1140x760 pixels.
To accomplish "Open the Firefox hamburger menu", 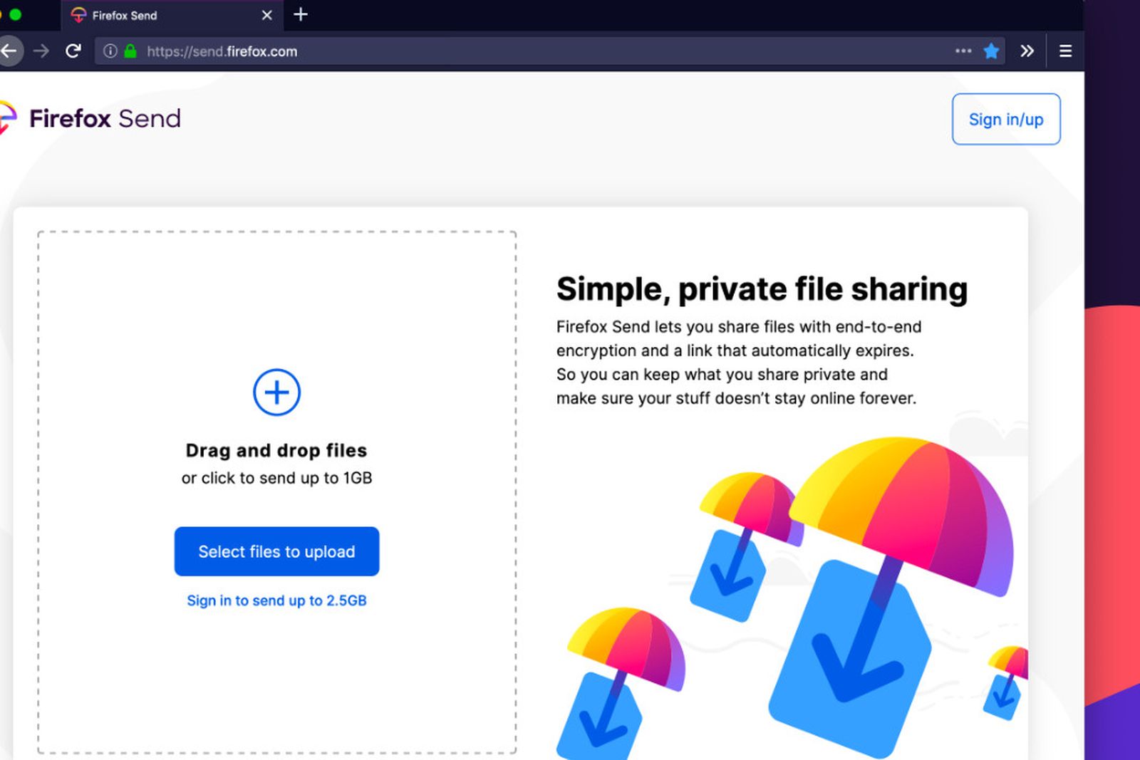I will 1066,51.
